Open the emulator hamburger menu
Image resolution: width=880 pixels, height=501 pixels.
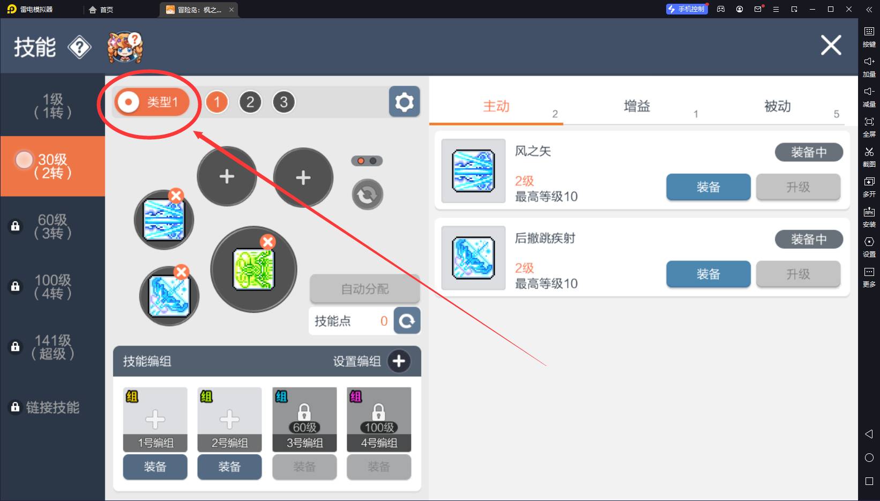(x=776, y=9)
